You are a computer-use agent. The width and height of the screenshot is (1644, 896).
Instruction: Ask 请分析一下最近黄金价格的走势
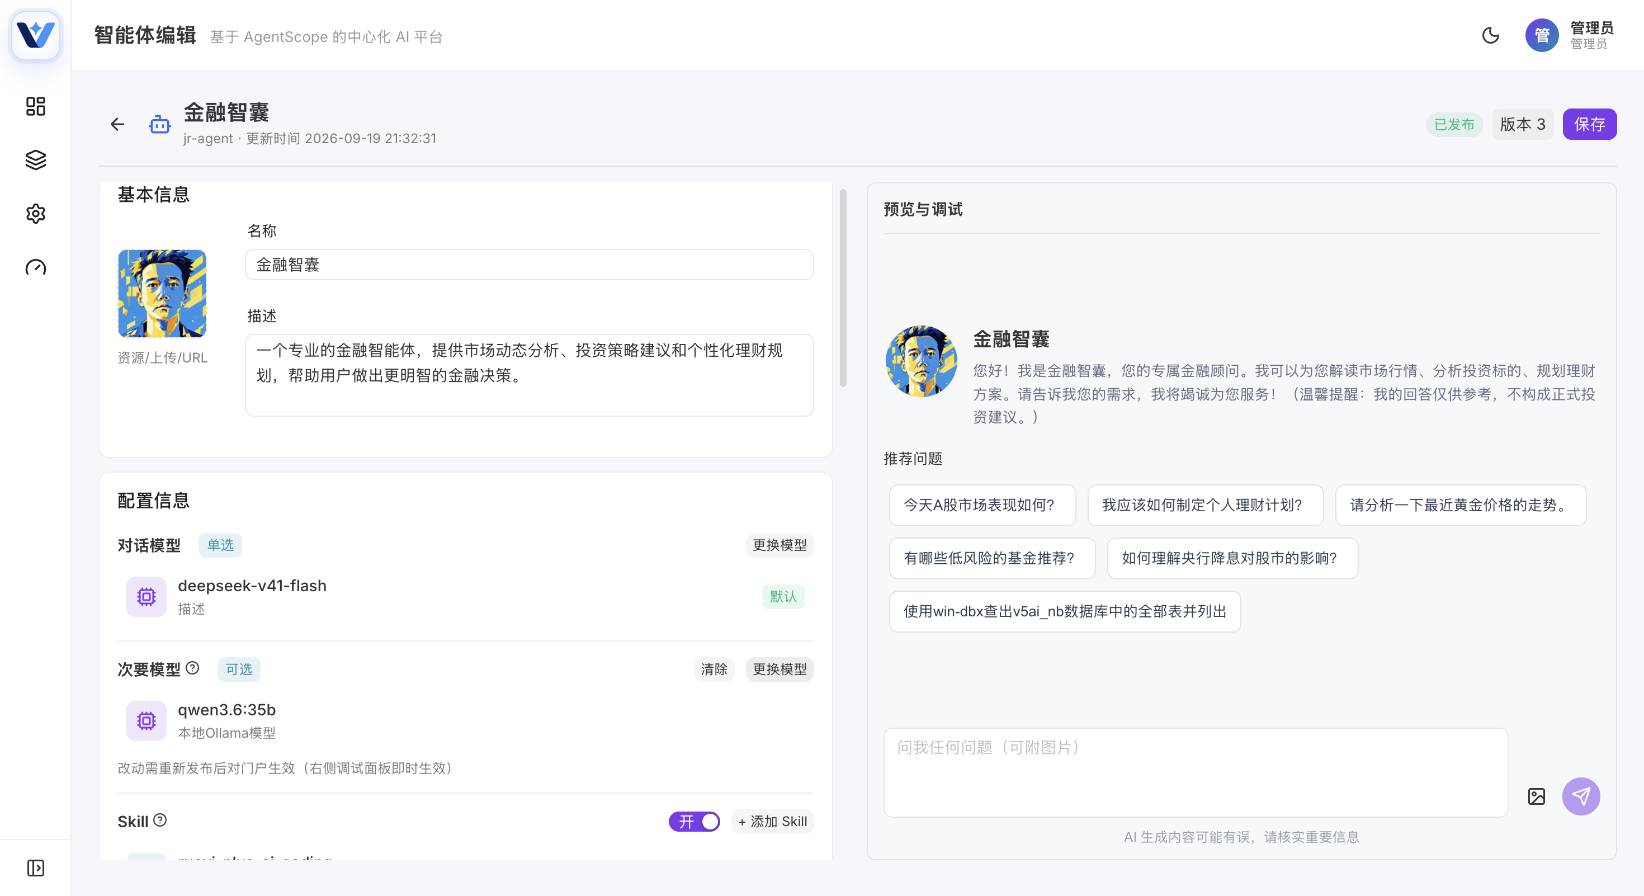(x=1460, y=506)
